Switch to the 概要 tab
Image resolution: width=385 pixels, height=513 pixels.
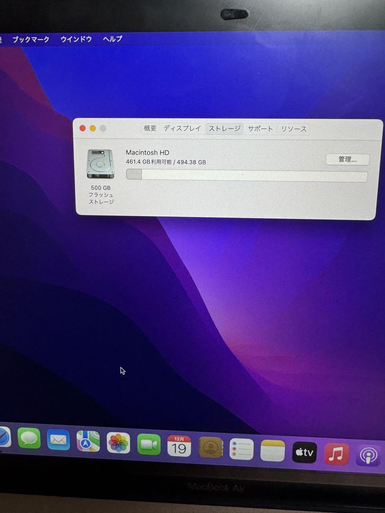pos(150,128)
